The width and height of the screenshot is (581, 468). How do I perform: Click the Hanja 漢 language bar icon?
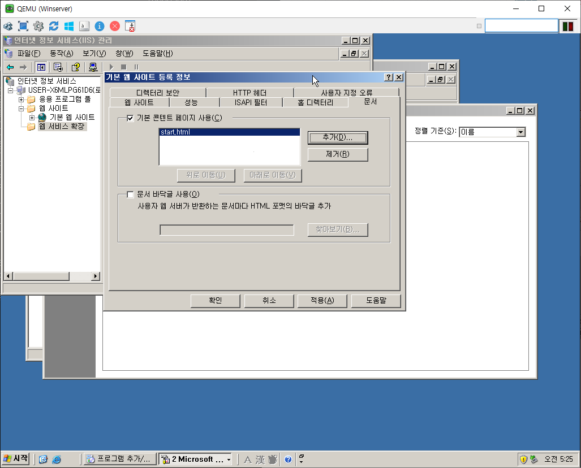260,460
